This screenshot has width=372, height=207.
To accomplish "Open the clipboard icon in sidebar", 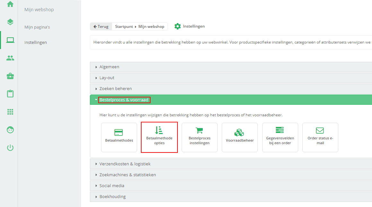I will coord(10,94).
